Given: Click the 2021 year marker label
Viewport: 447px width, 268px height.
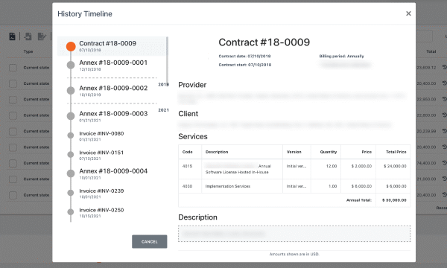Looking at the screenshot, I should point(163,110).
